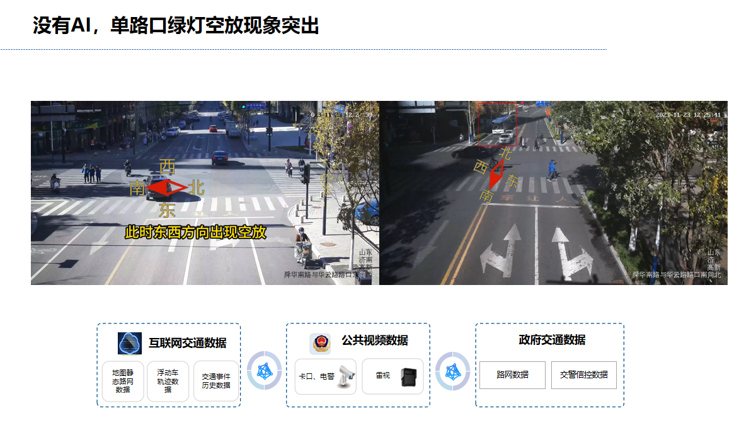The height and width of the screenshot is (425, 756).
Task: Click the circular network connector icon left of 政府交通数据
Action: [452, 371]
